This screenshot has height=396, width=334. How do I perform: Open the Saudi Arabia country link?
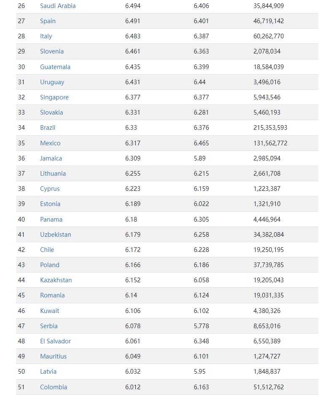click(x=58, y=6)
